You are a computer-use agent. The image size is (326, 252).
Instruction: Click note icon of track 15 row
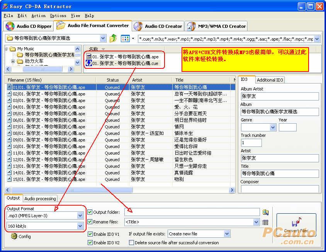[x=9, y=179]
